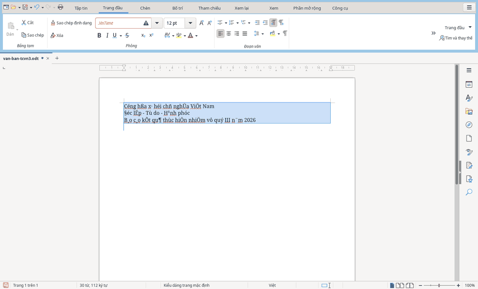Toggle Strikethrough formatting
478x289 pixels.
click(x=128, y=35)
